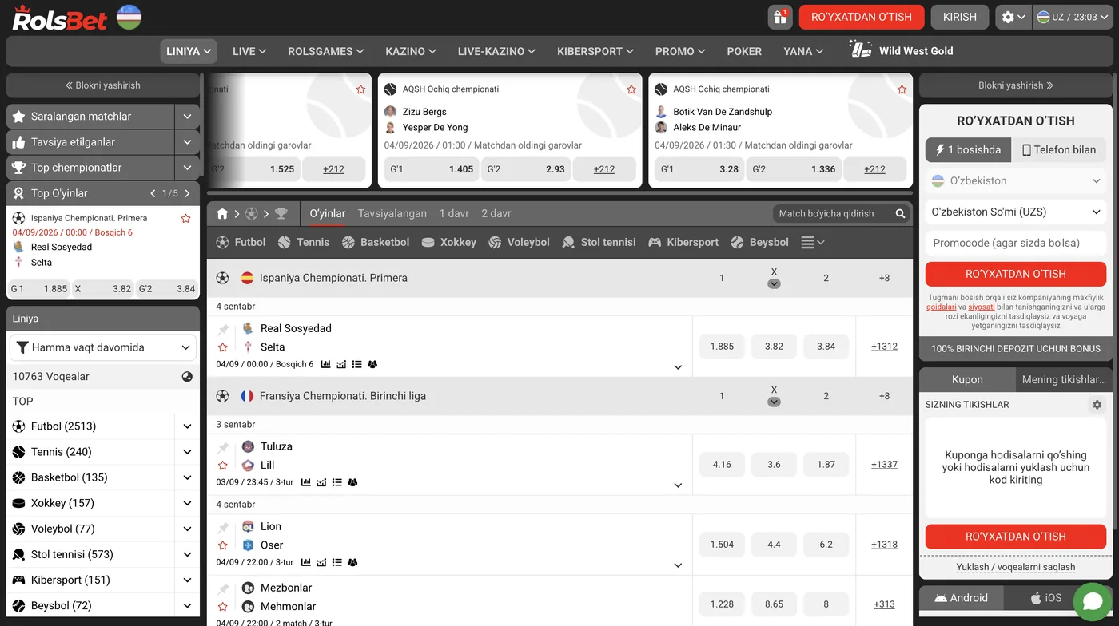Open the live chat bubble
1119x626 pixels.
click(1093, 602)
